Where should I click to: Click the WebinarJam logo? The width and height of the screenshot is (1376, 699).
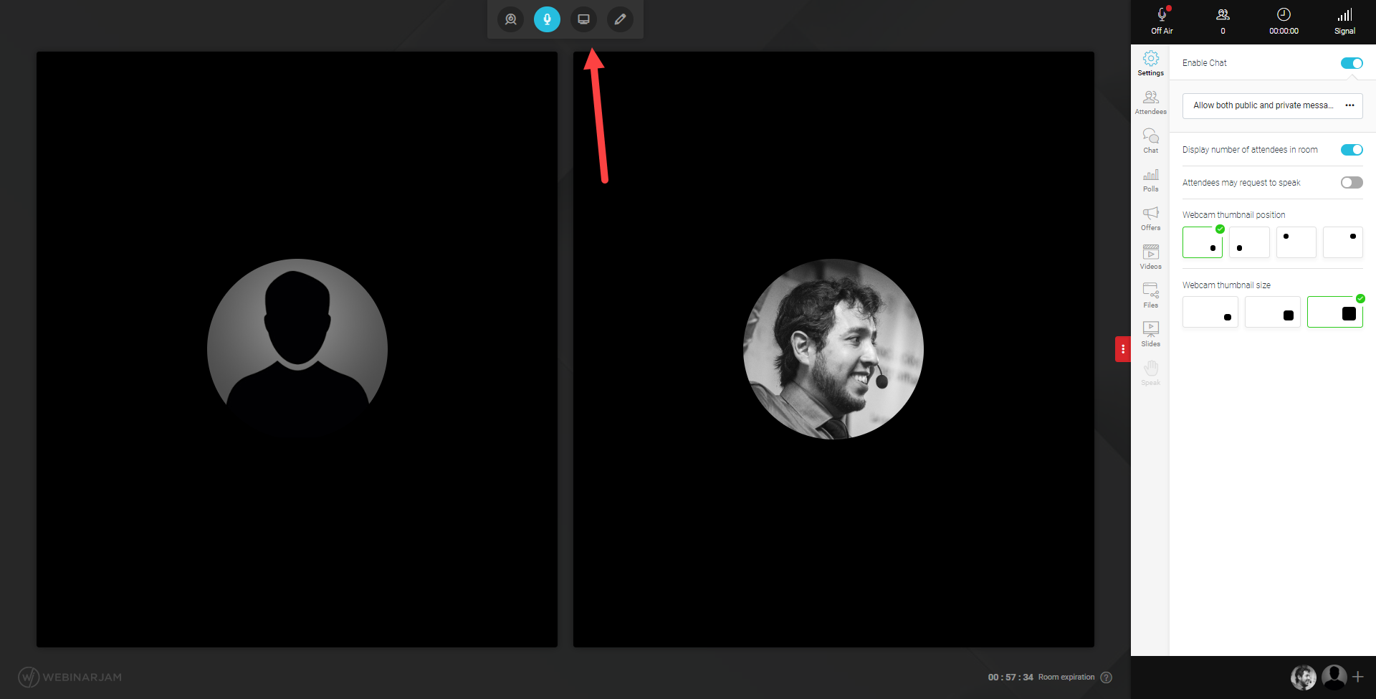tap(70, 677)
